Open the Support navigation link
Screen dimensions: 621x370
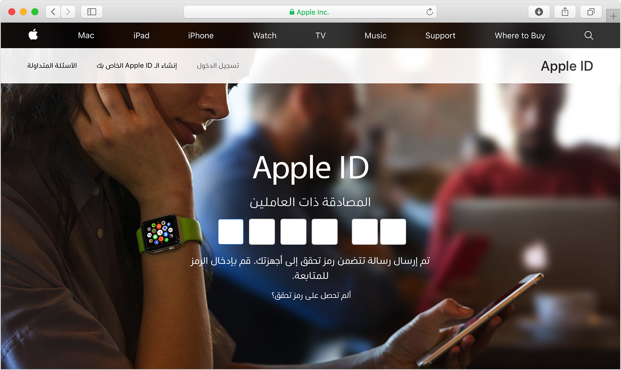click(440, 35)
